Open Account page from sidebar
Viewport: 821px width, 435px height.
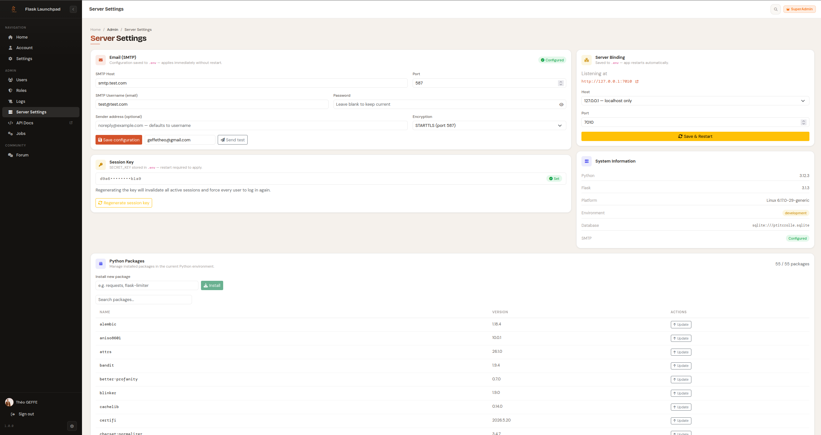click(41, 48)
